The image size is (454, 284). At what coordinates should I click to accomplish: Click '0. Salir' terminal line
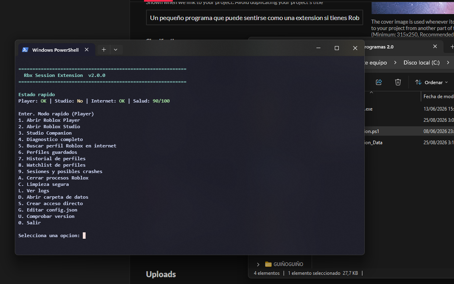click(x=30, y=223)
